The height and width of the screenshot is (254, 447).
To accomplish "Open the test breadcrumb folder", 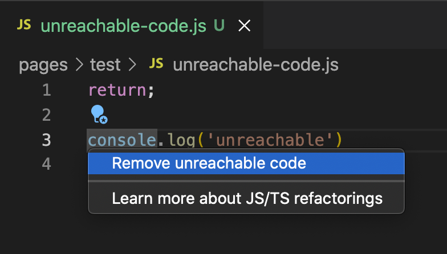I will pos(105,65).
